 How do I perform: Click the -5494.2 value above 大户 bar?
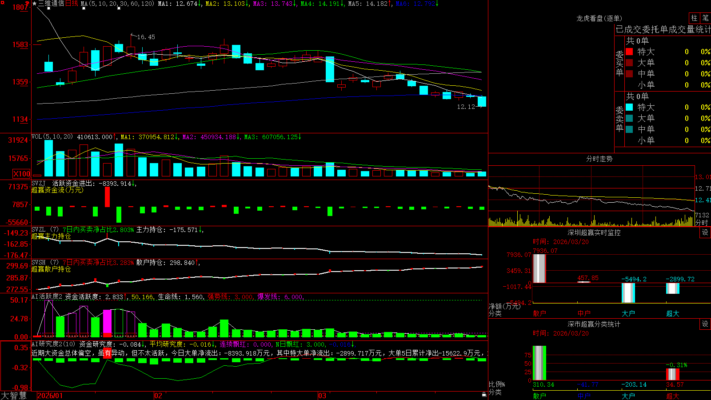pyautogui.click(x=634, y=279)
